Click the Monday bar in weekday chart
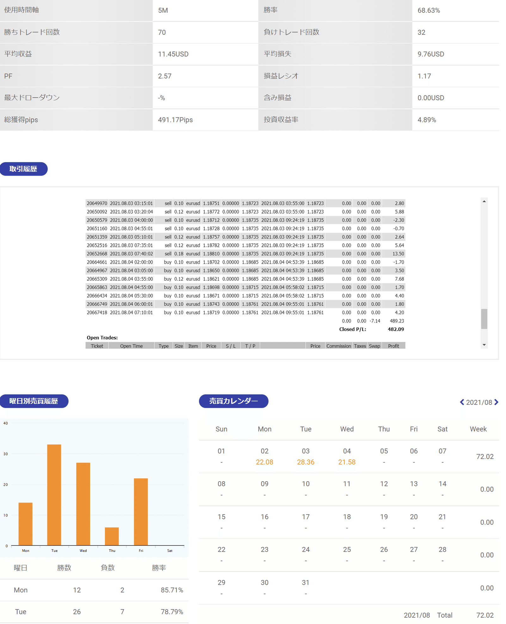 26,524
